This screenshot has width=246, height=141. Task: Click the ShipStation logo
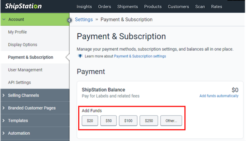tap(23, 6)
